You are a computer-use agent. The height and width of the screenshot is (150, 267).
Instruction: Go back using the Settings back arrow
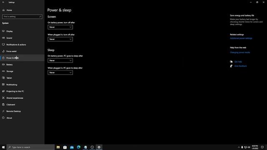pyautogui.click(x=3, y=2)
